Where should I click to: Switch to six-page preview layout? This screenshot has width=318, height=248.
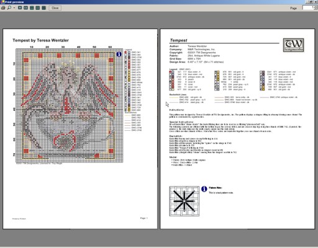click(x=43, y=8)
